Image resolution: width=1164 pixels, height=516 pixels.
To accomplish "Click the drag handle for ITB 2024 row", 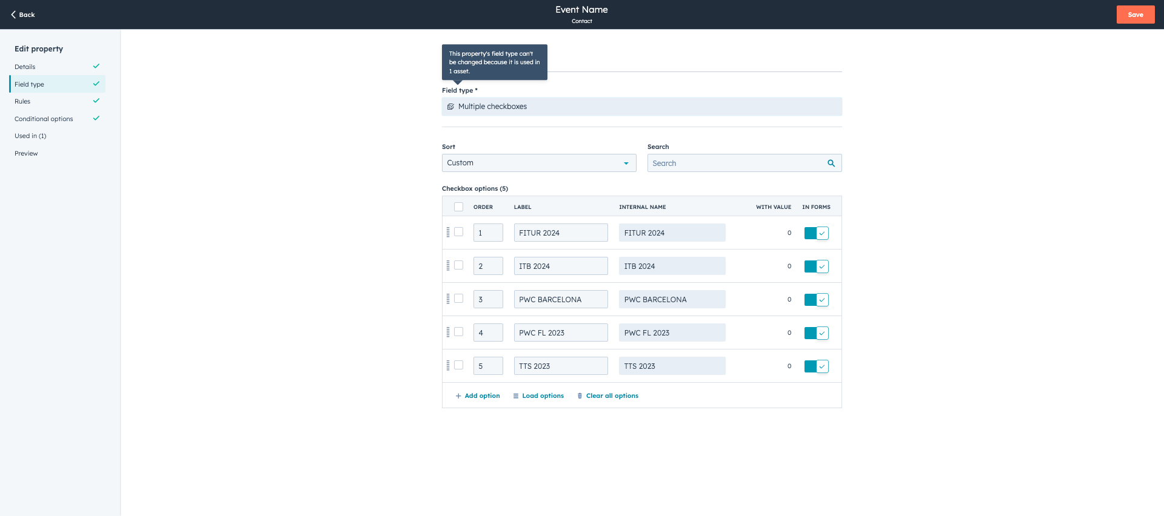I will pyautogui.click(x=448, y=265).
